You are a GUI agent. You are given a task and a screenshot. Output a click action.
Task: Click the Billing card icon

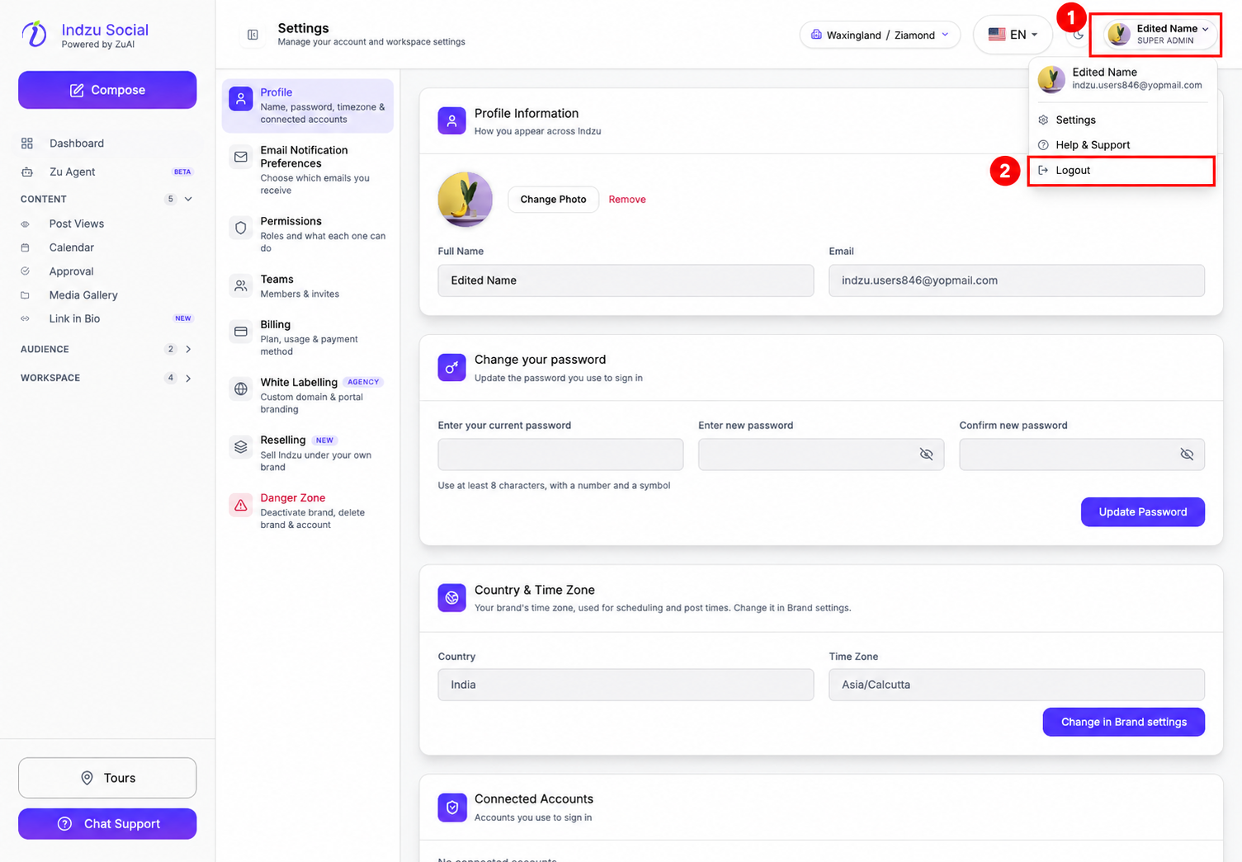coord(241,332)
